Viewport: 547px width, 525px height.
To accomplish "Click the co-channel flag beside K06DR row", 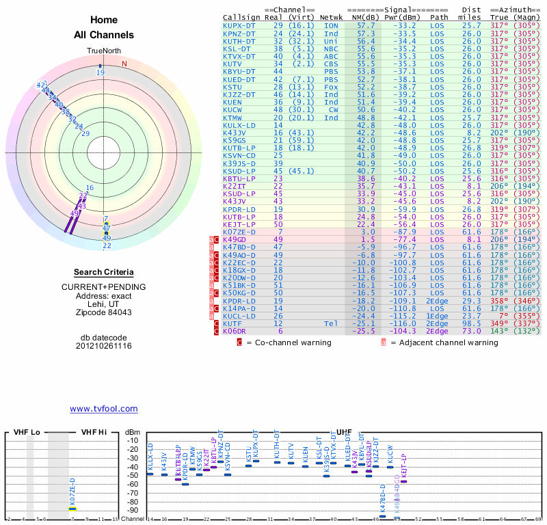I will [x=216, y=332].
